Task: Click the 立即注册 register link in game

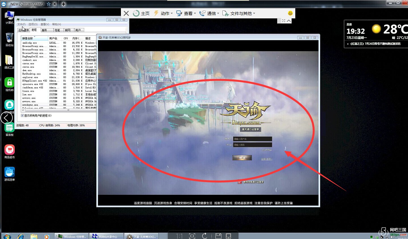Action: pos(266,159)
